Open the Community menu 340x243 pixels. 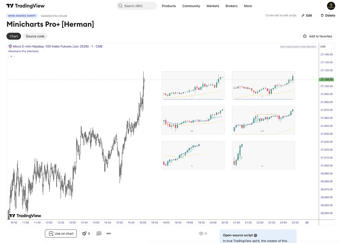pyautogui.click(x=191, y=6)
